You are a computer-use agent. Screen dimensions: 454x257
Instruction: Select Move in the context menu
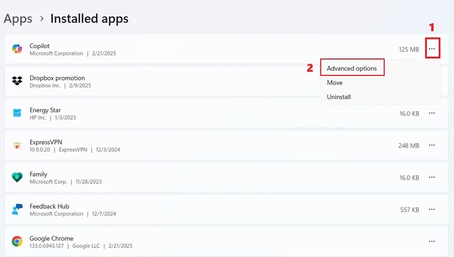[x=335, y=83]
